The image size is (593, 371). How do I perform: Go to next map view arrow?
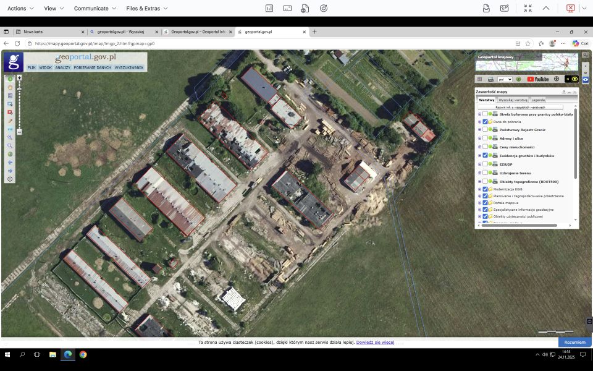10,171
